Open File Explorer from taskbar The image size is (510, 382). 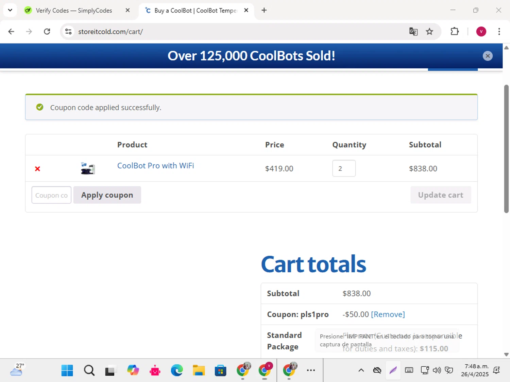pyautogui.click(x=199, y=370)
